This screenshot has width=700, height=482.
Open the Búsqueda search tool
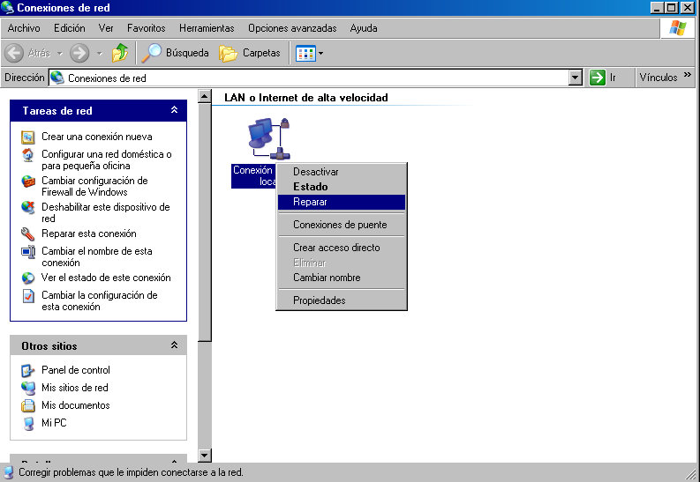tap(177, 53)
